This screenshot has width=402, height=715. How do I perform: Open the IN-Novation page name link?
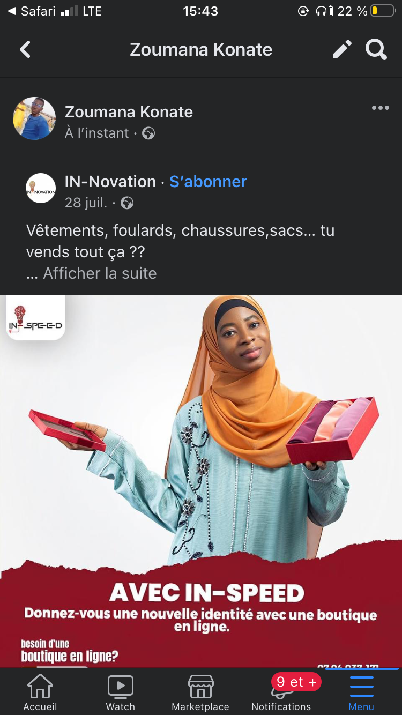[x=110, y=182]
